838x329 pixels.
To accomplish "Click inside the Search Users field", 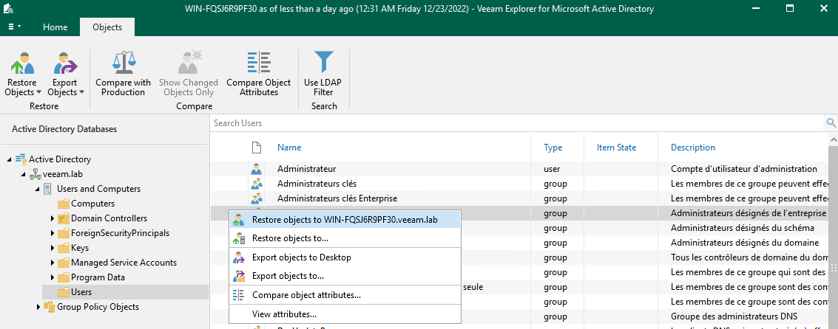I will tap(517, 123).
